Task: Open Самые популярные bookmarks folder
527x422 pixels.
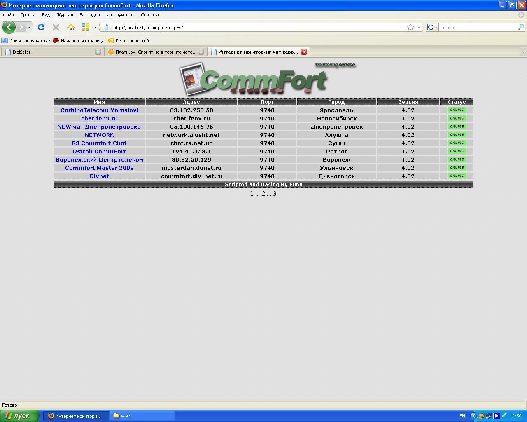Action: coord(26,41)
